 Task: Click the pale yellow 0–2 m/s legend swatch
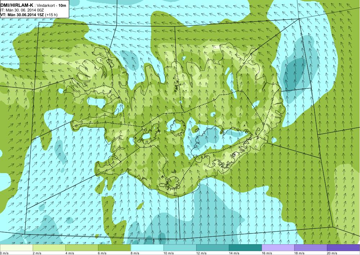pos(17,248)
